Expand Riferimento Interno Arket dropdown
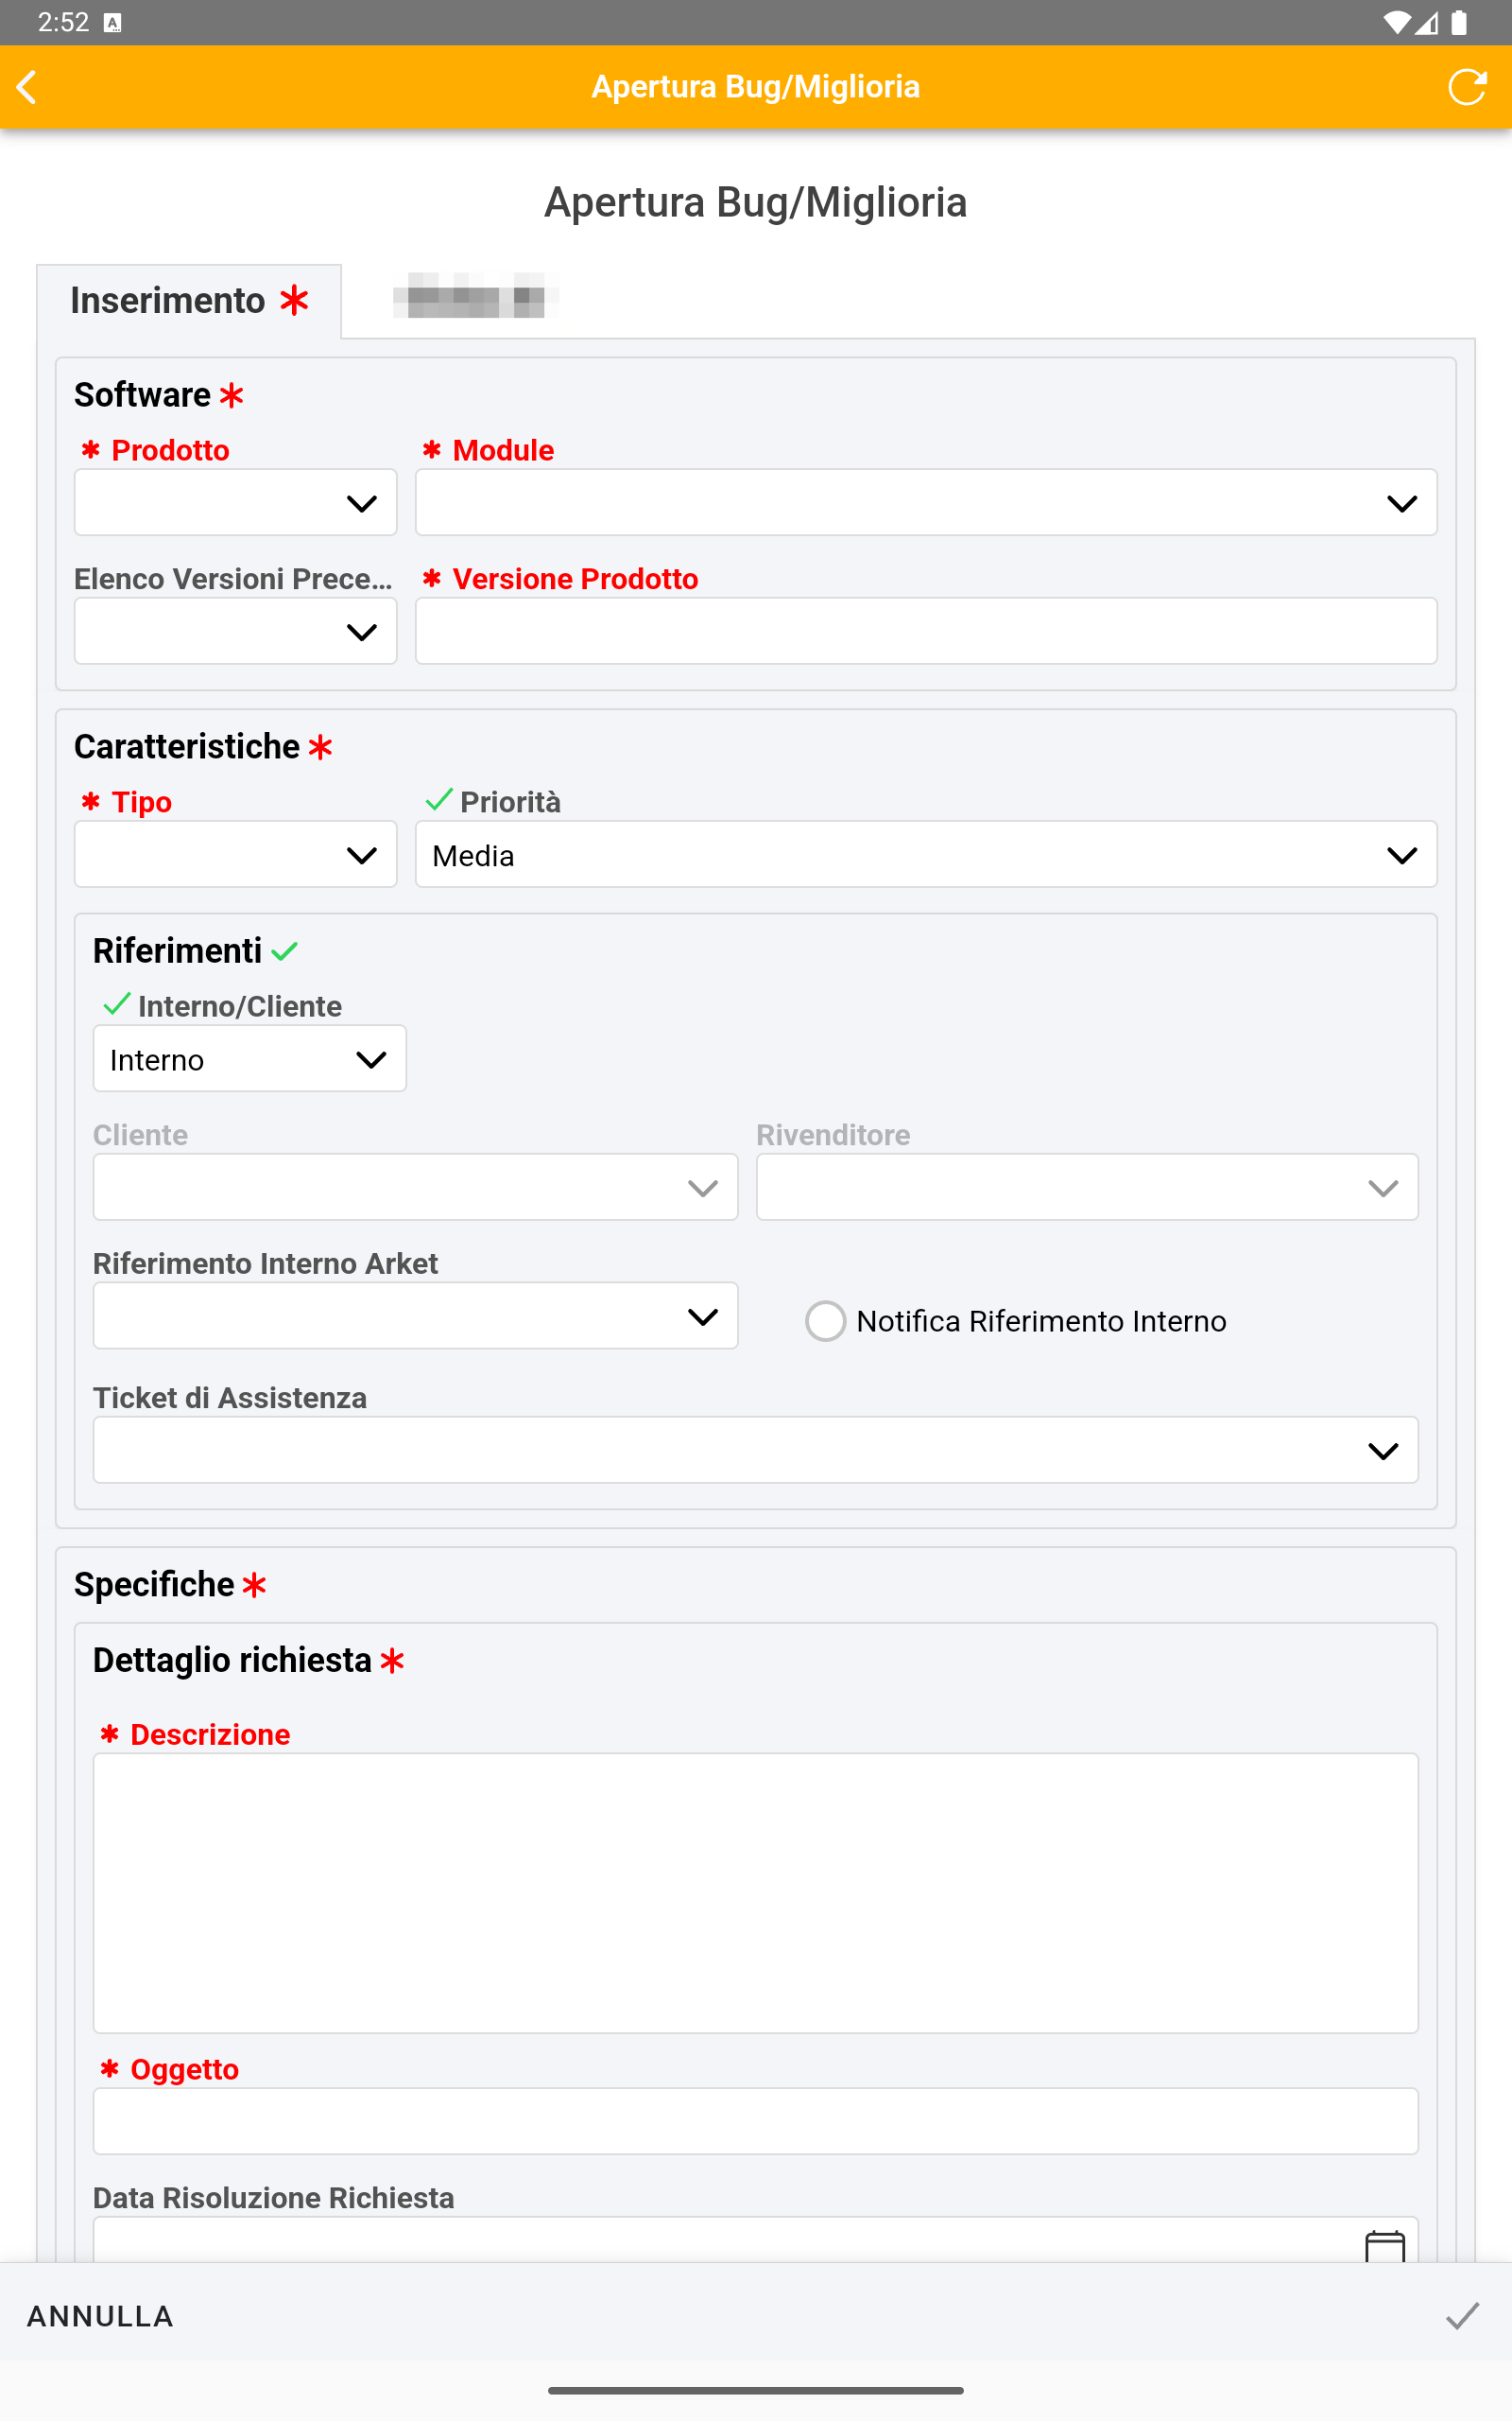This screenshot has width=1512, height=2421. point(415,1315)
